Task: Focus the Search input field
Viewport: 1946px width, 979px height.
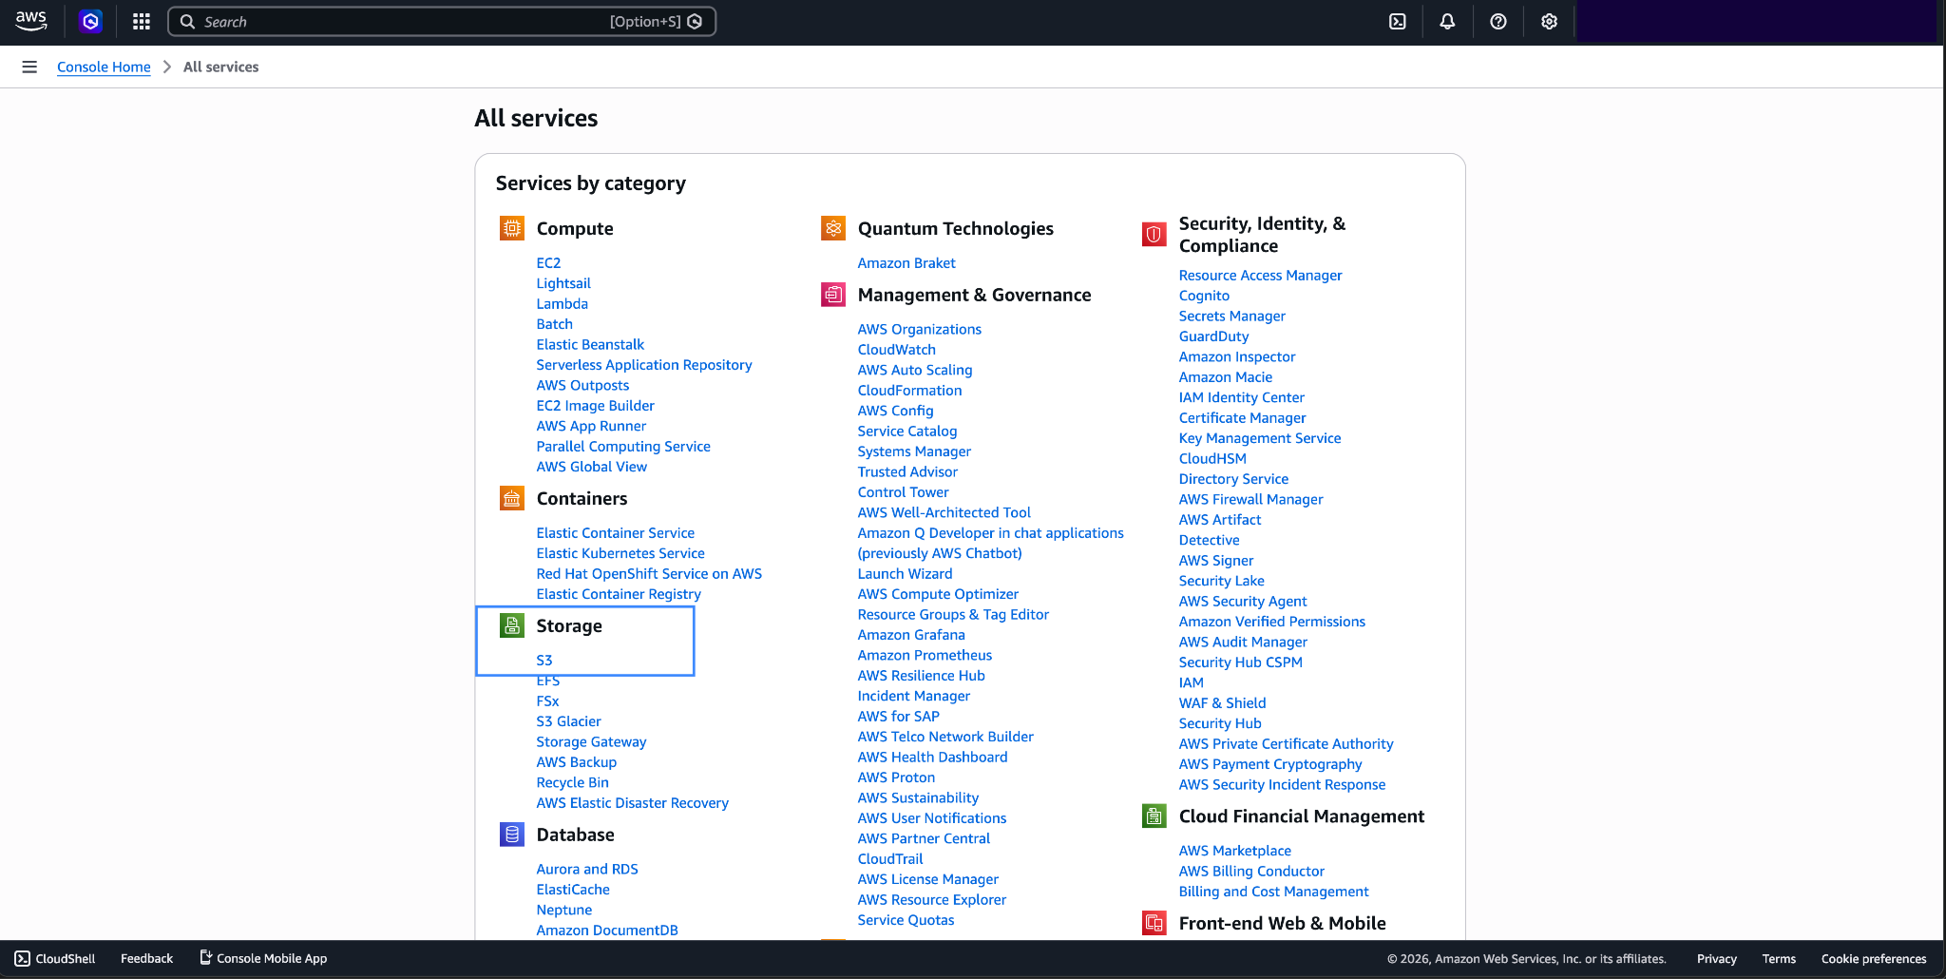Action: (x=442, y=21)
